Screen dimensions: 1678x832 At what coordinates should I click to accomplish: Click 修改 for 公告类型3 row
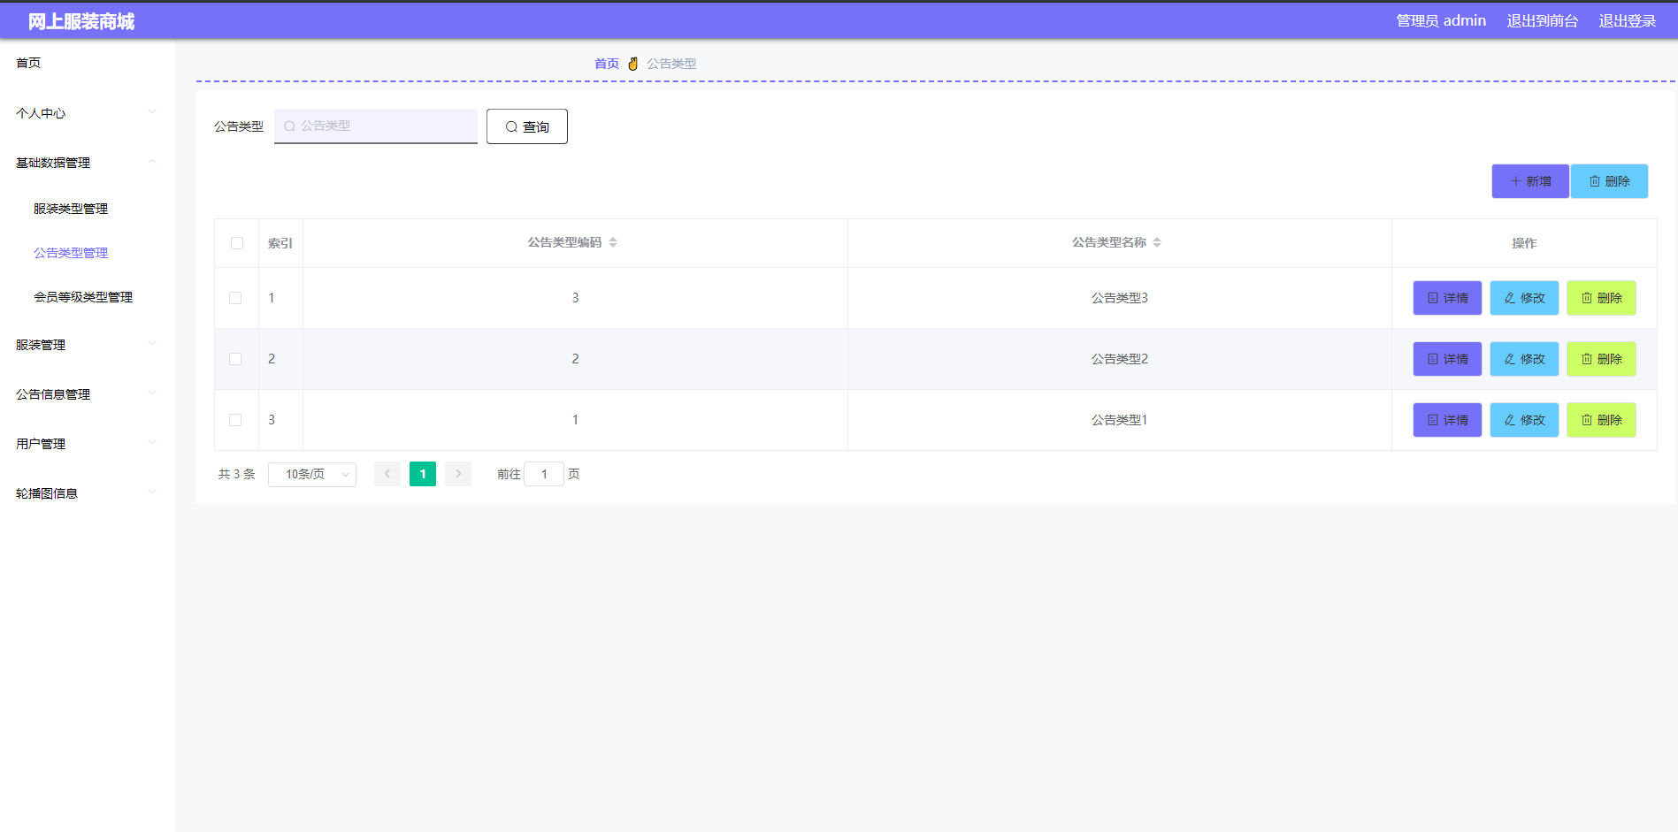1524,298
